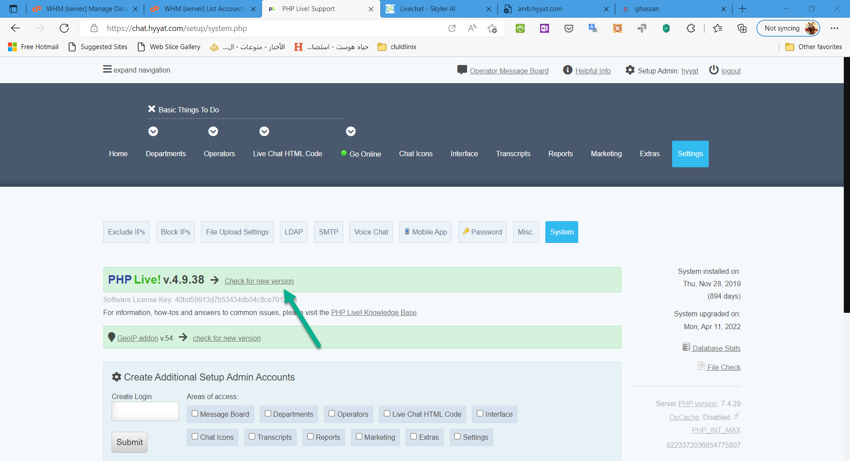Click the Helpful Info icon

[x=568, y=70]
